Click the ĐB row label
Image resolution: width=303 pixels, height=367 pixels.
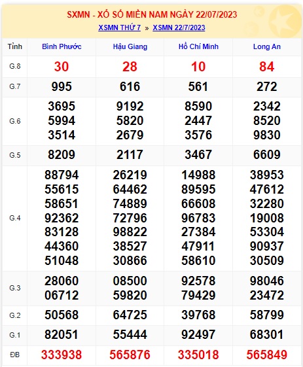[x=15, y=355]
